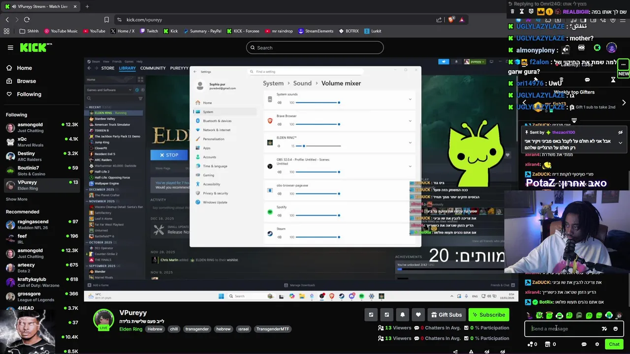
Task: Expand OBS volume options
Action: [x=410, y=166]
